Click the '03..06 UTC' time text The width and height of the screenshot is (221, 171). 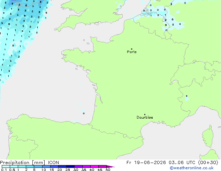point(182,163)
